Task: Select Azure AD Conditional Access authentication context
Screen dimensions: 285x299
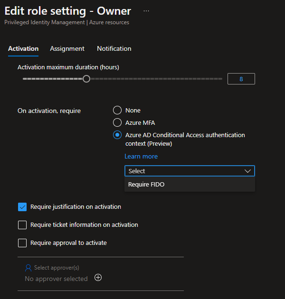Action: pyautogui.click(x=117, y=135)
